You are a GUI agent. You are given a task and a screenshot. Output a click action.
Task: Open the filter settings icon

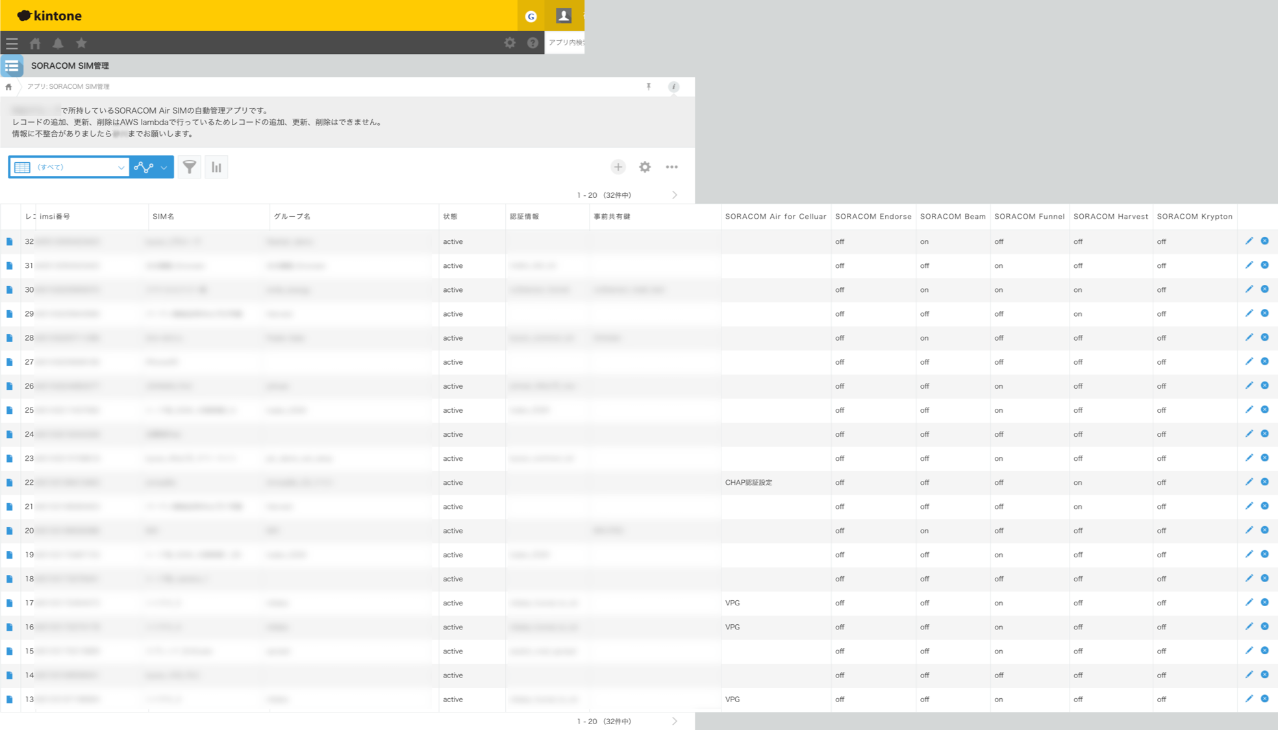(x=189, y=167)
